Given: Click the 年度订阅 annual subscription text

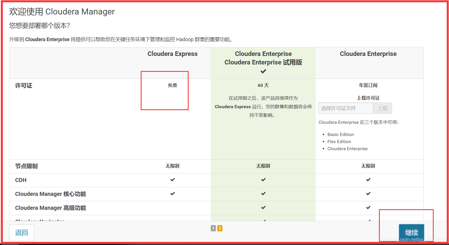Looking at the screenshot, I should coord(368,85).
